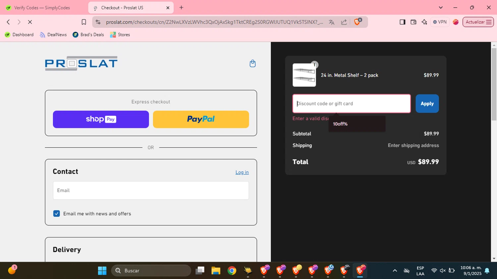
Task: Click the muted volume tray icon
Action: coord(443,271)
